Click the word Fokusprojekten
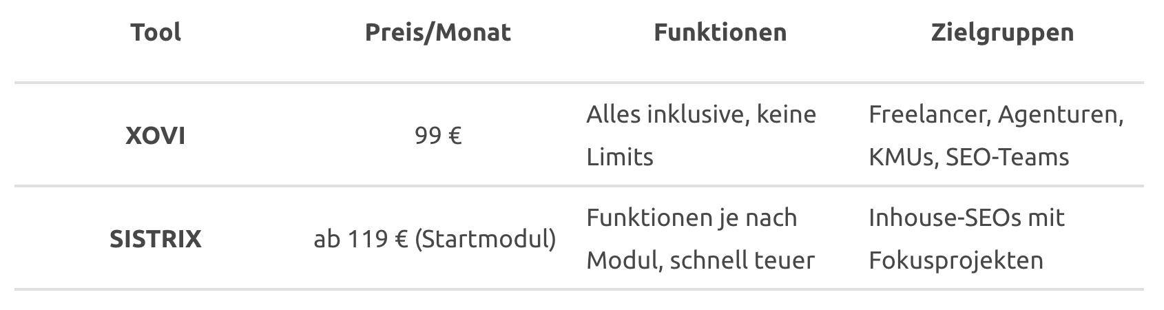 coord(956,260)
